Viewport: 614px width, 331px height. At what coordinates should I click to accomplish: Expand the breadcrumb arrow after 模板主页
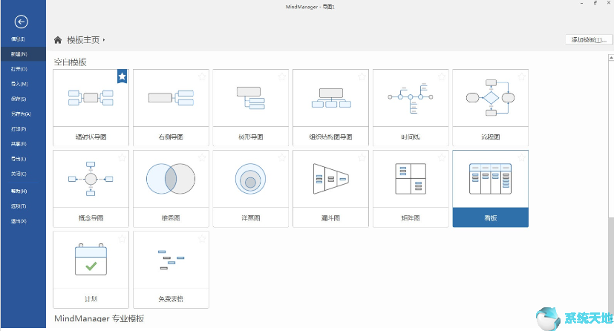click(x=104, y=40)
